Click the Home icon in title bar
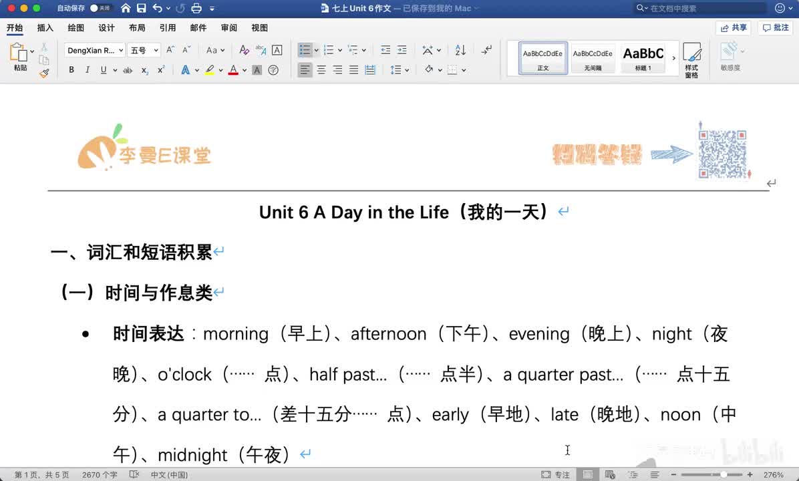The height and width of the screenshot is (481, 799). 126,8
